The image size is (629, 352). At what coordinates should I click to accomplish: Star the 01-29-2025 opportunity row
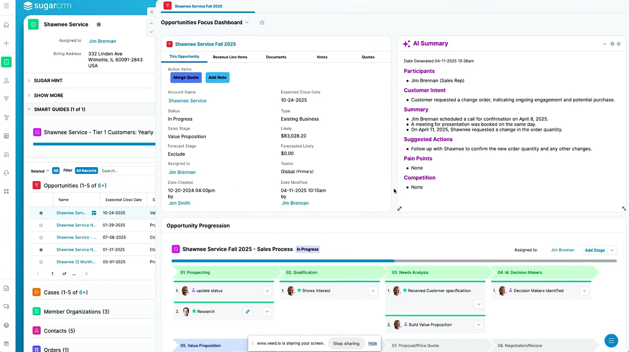click(41, 225)
